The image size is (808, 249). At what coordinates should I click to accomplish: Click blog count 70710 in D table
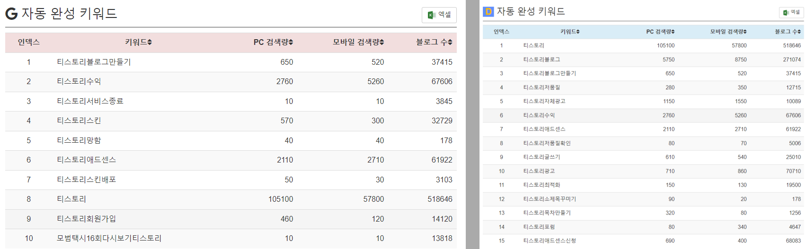point(793,171)
